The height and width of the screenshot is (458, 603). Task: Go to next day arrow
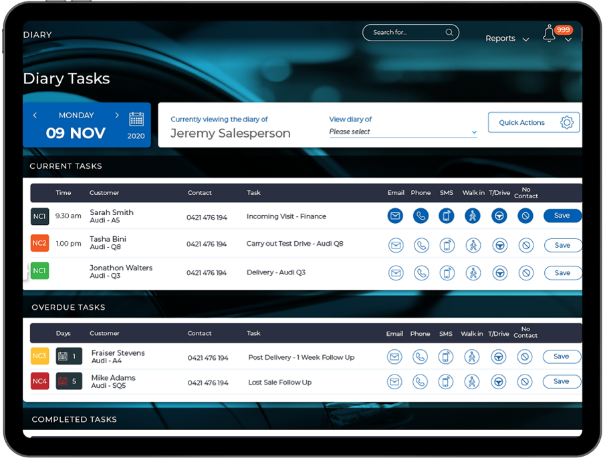point(117,116)
